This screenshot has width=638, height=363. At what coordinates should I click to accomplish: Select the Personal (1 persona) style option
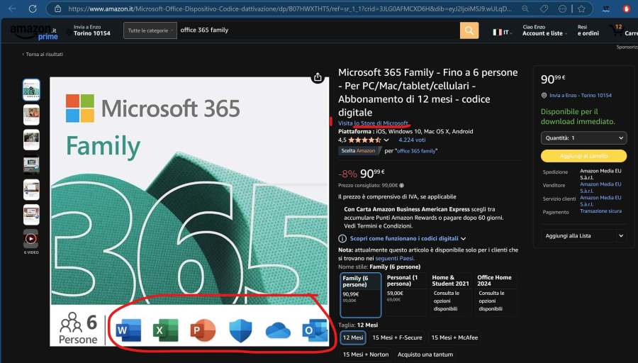click(x=405, y=294)
